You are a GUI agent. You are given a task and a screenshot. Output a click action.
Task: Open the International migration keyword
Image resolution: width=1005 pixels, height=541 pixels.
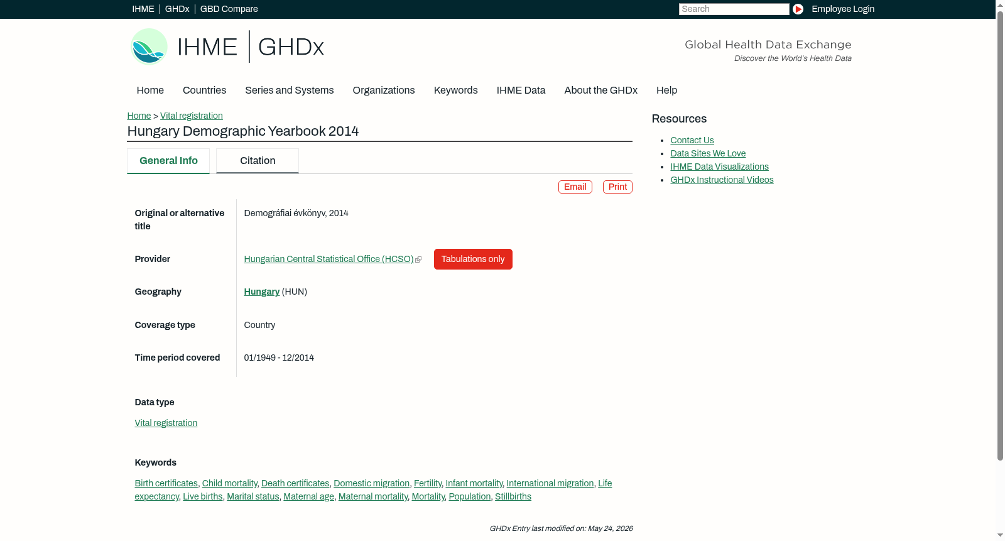pyautogui.click(x=550, y=483)
